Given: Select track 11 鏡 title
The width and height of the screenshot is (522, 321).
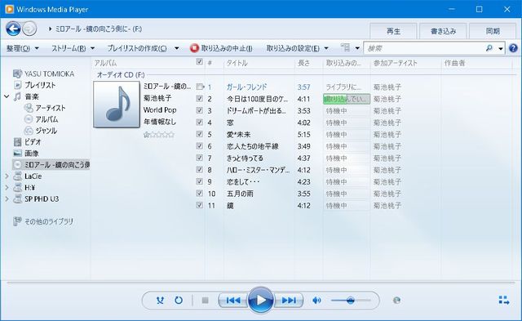Looking at the screenshot, I should click(230, 205).
